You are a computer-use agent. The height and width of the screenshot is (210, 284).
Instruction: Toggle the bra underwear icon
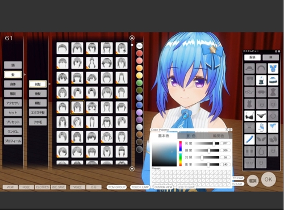pos(249,116)
